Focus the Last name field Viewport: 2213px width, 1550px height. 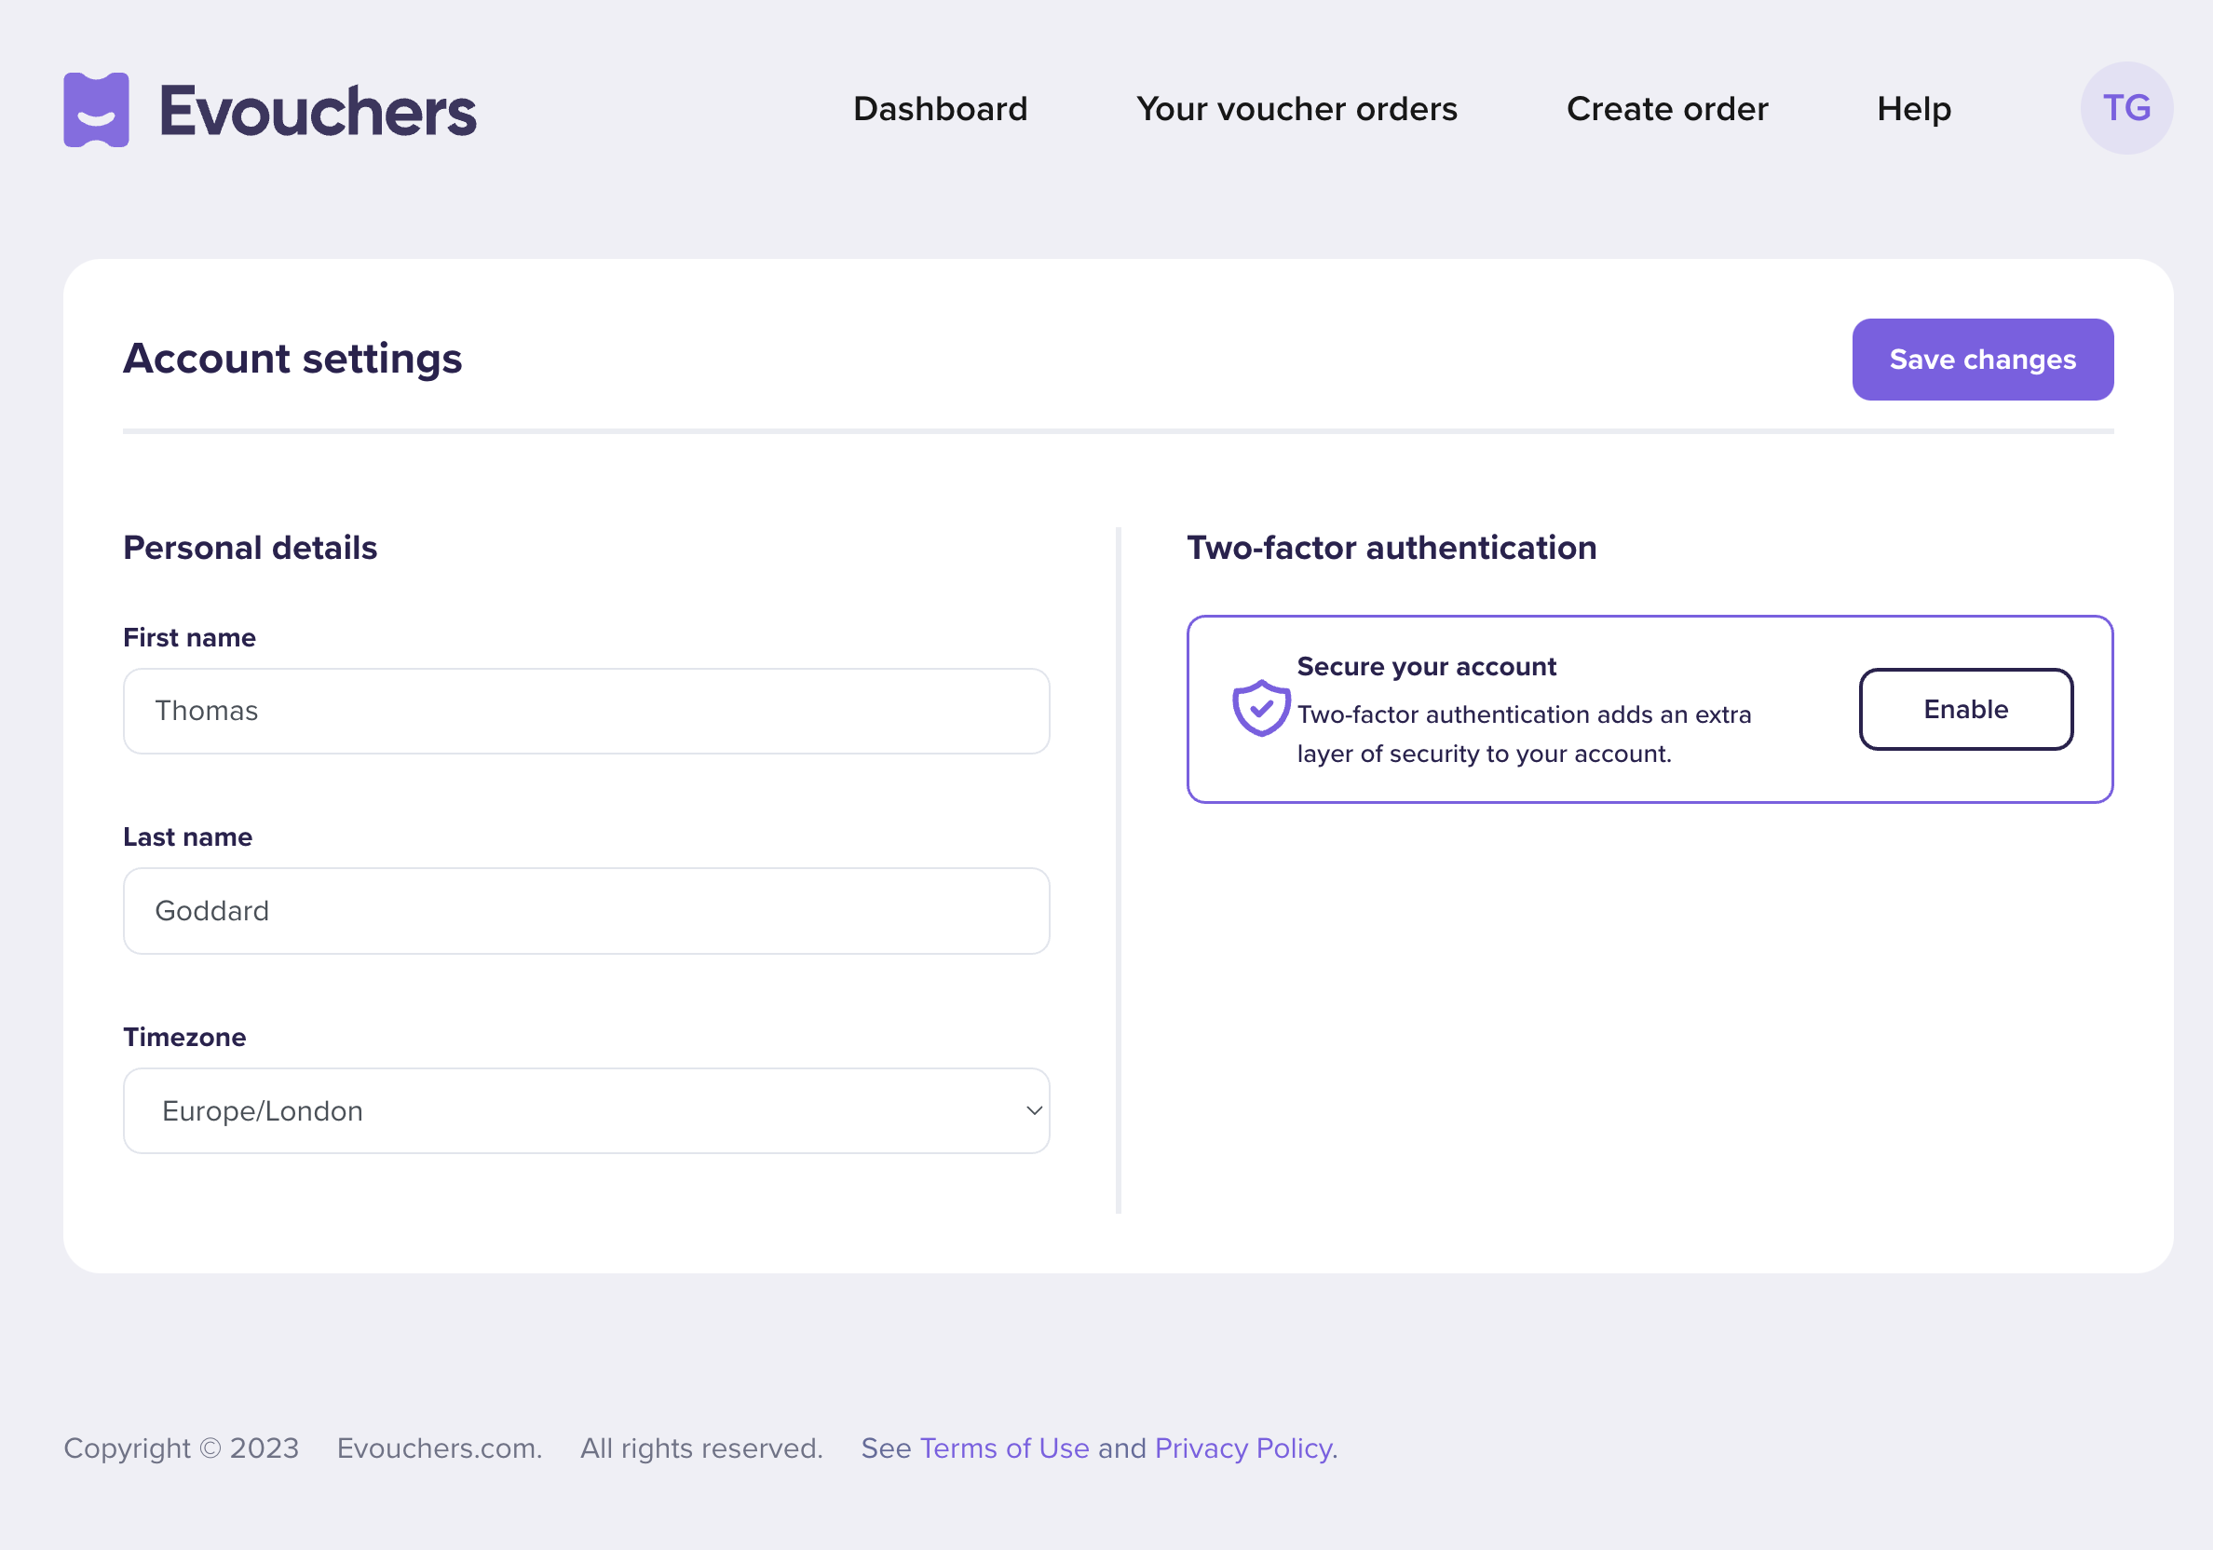[x=586, y=911]
